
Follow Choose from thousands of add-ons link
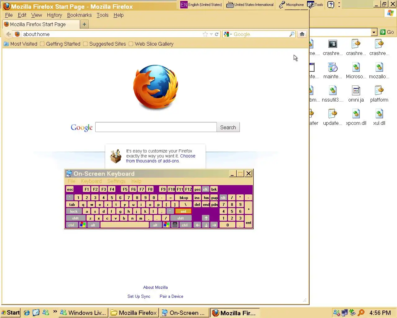161,158
